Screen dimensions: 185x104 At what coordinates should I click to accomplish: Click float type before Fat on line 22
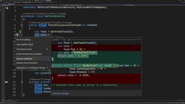(38, 85)
